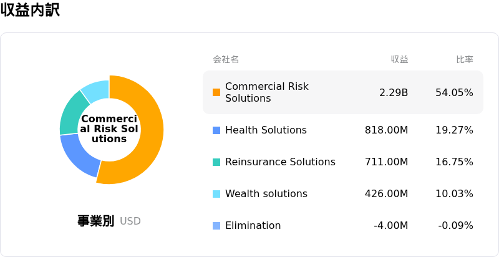Click the 2.29B revenue value

click(x=394, y=92)
